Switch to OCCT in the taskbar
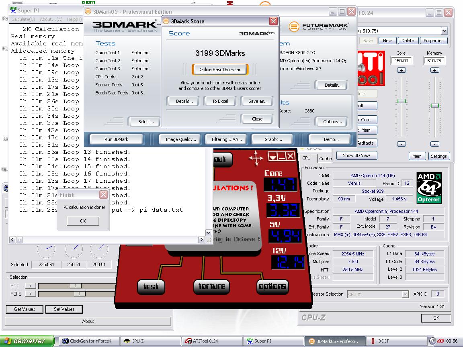Viewport: 463px width, 347px height. [396, 341]
